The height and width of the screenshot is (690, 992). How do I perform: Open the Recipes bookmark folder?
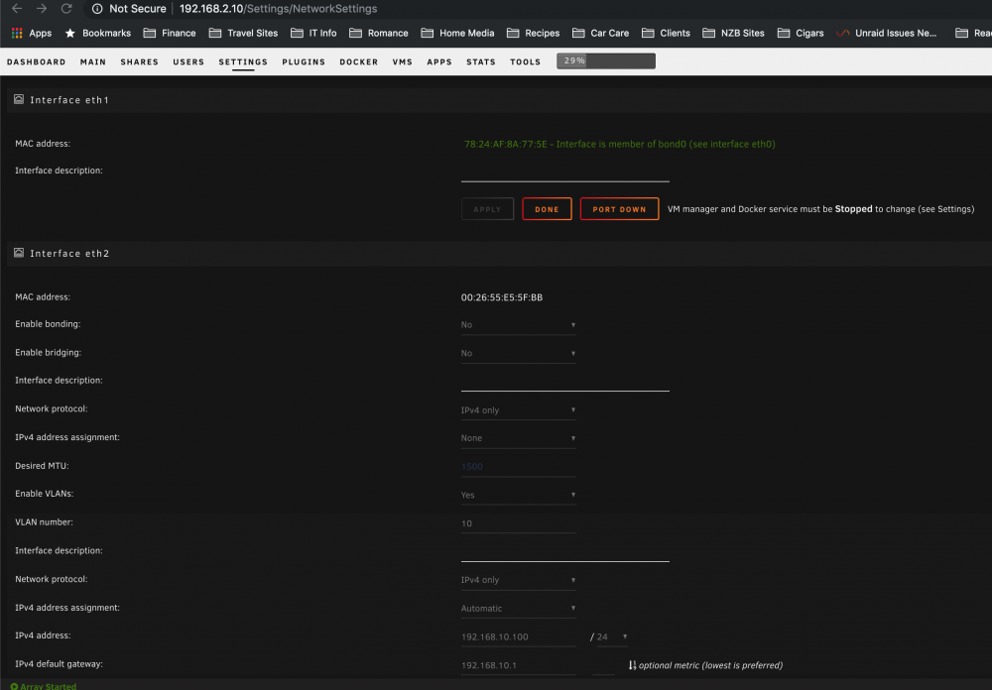click(534, 33)
